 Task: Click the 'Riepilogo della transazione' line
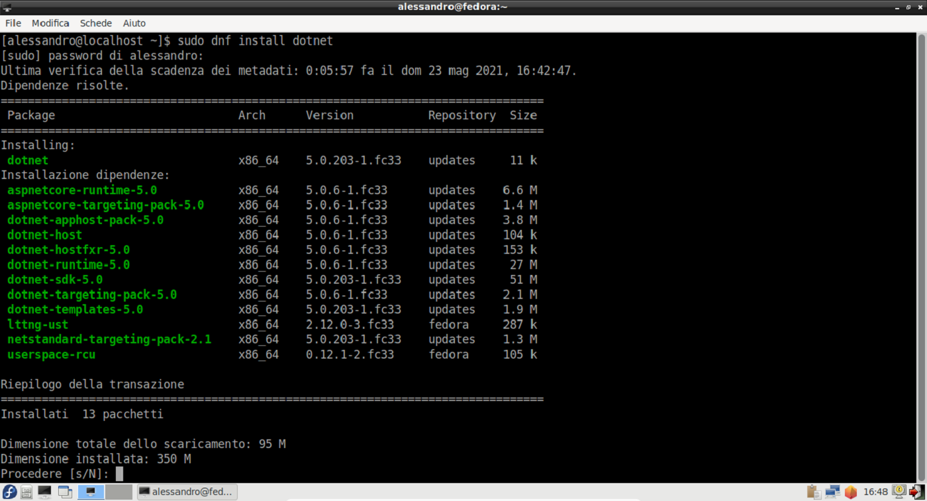tap(92, 384)
